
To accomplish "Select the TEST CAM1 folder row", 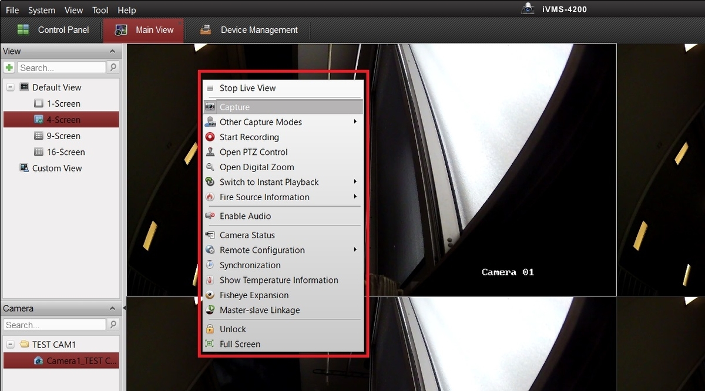I will [x=61, y=345].
